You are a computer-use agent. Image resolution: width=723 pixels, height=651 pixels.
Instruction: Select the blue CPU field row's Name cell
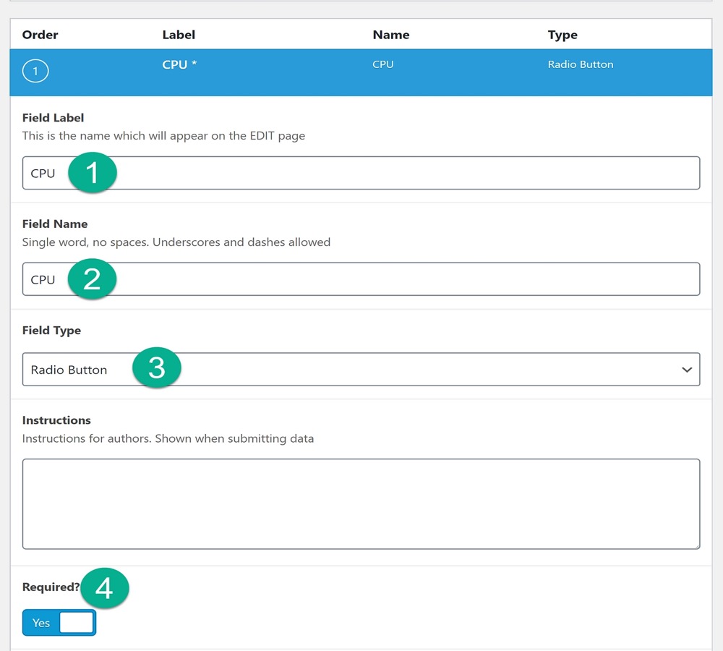(382, 64)
